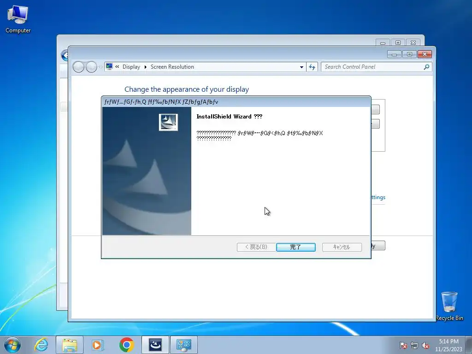The width and height of the screenshot is (472, 354).
Task: Open the breadcrumb arrow after Display
Action: click(x=145, y=67)
